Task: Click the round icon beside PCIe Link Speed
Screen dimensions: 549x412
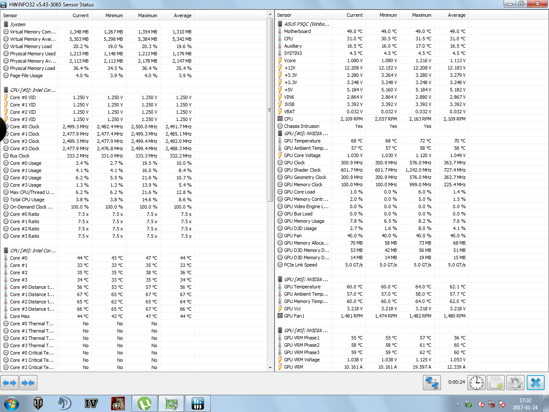Action: pyautogui.click(x=280, y=265)
